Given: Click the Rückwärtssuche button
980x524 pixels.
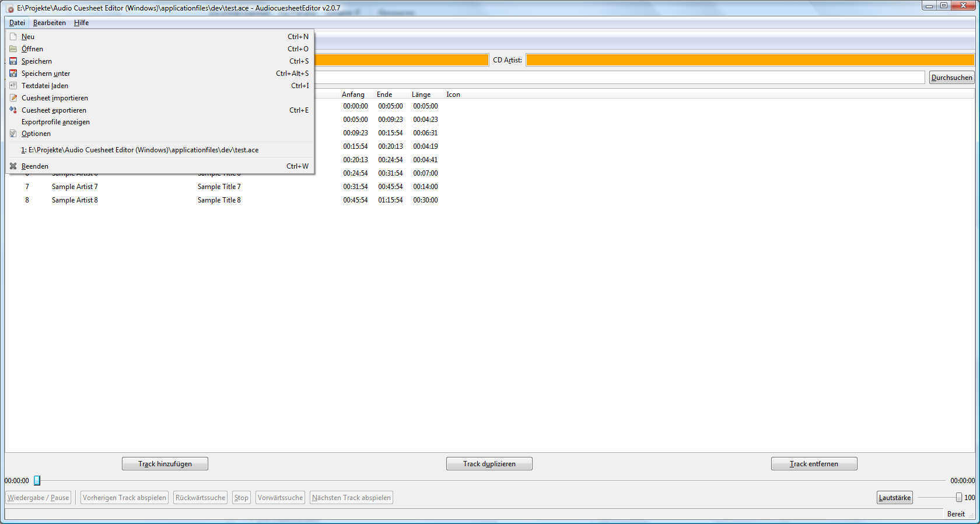Looking at the screenshot, I should (200, 498).
